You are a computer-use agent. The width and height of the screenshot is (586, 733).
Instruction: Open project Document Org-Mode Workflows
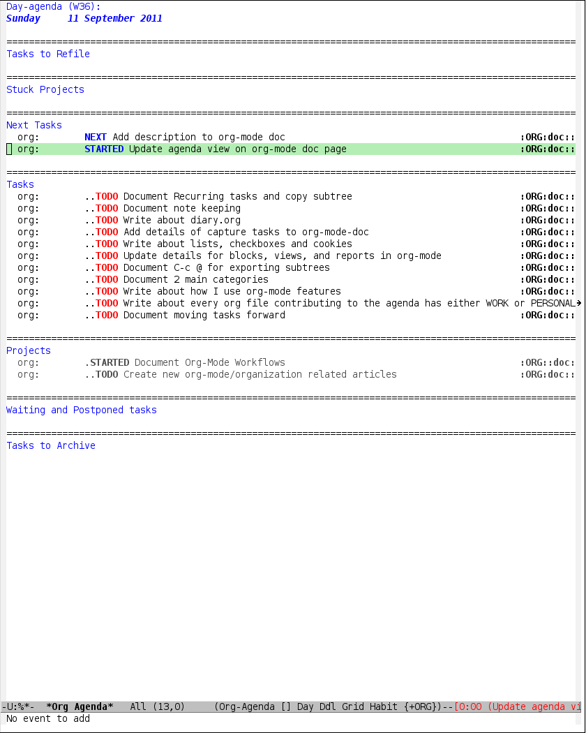(209, 363)
